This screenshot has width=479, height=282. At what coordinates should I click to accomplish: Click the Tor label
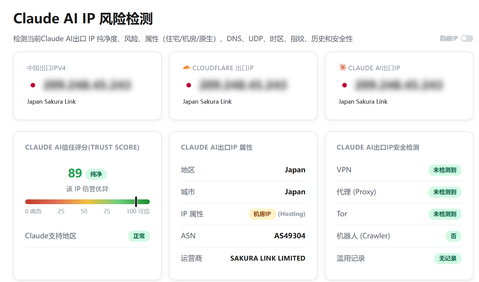point(342,214)
